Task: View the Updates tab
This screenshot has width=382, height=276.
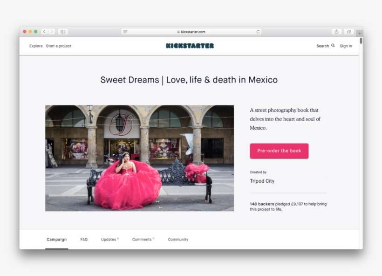Action: 108,239
